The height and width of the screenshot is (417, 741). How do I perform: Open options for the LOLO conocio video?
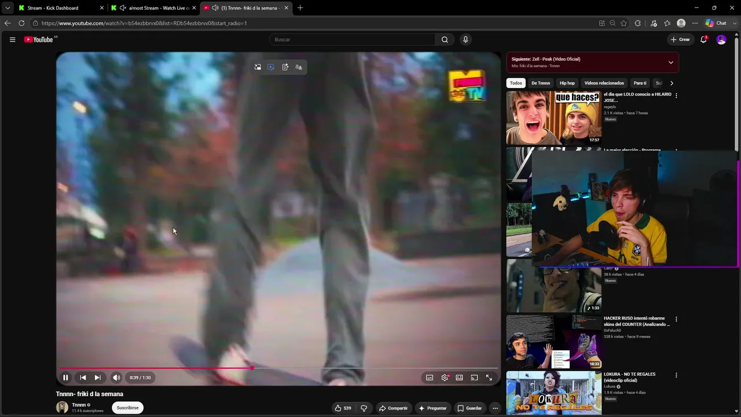pyautogui.click(x=676, y=96)
